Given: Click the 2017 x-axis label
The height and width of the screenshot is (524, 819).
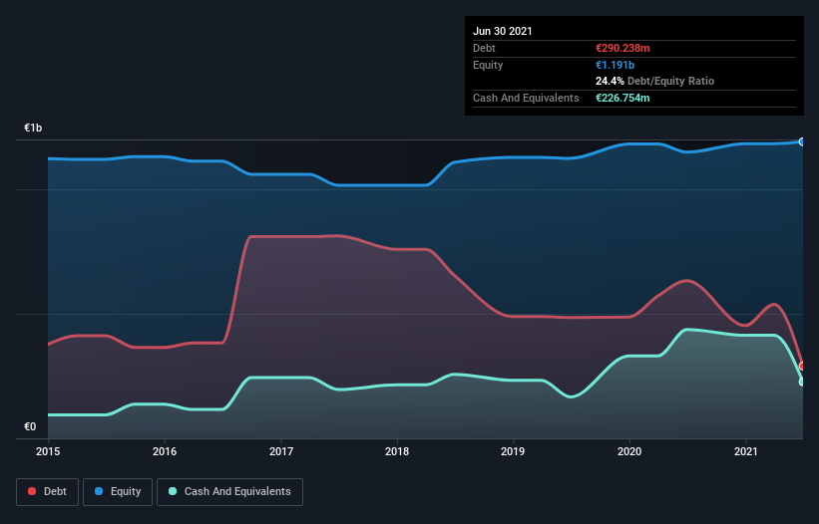Looking at the screenshot, I should [281, 451].
